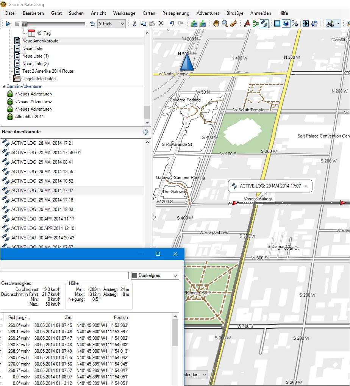The height and width of the screenshot is (386, 350).
Task: Select ACTIVE LOG: 29 MAI 2014 18:03
Action: coord(42,209)
